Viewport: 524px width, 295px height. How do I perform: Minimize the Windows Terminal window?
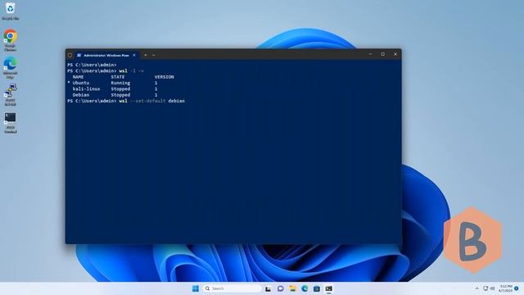pyautogui.click(x=370, y=54)
